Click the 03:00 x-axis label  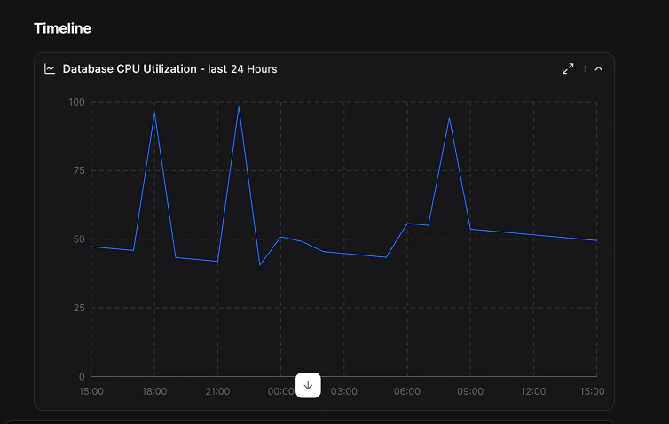pyautogui.click(x=344, y=391)
